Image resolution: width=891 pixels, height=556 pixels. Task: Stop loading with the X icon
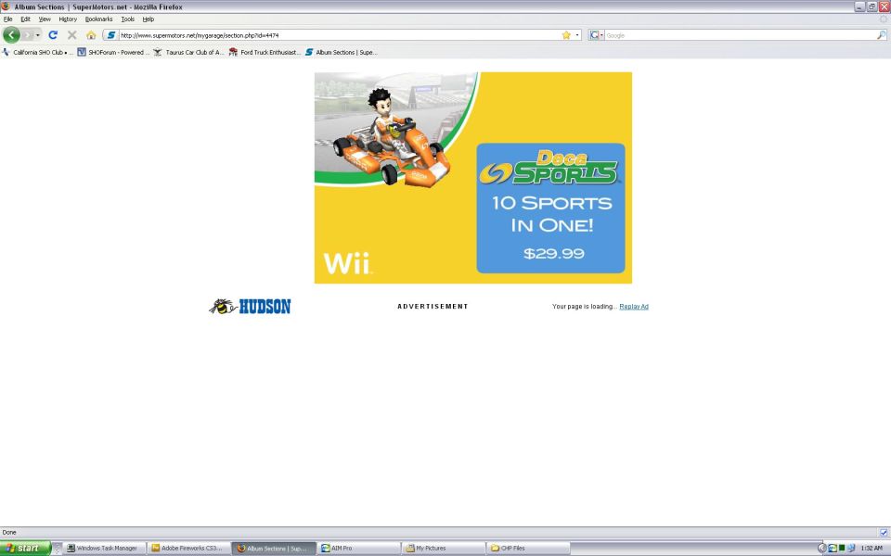[72, 35]
